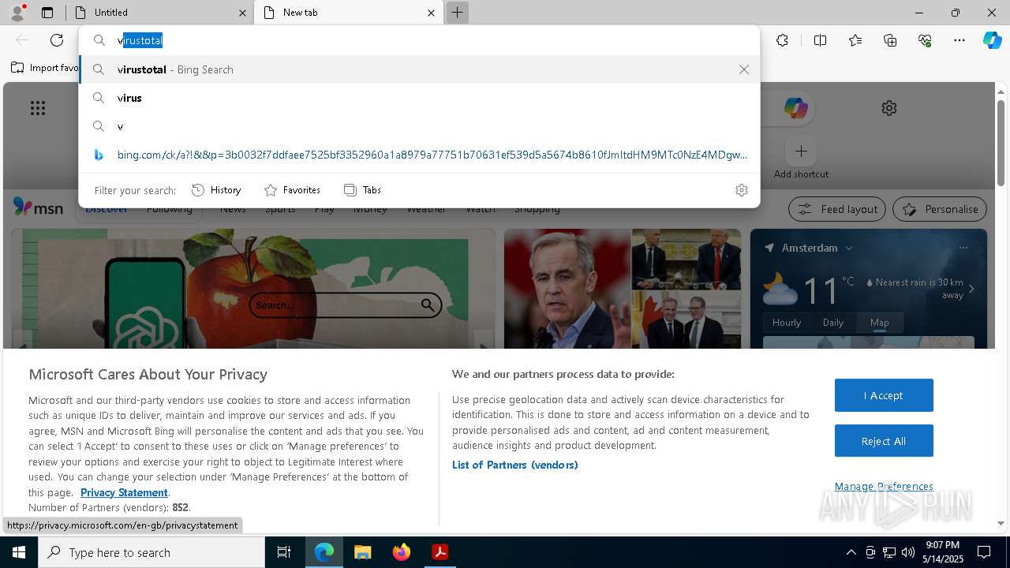1010x568 pixels.
Task: Open Task View on taskbar
Action: [285, 552]
